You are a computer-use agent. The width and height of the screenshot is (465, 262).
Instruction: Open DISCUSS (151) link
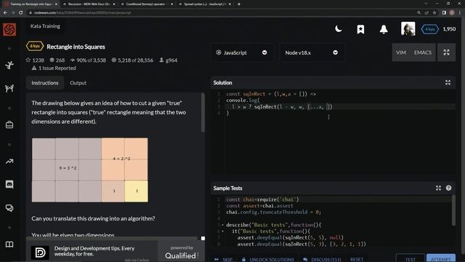(322, 259)
